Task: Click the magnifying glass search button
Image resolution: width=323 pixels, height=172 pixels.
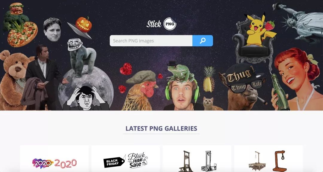Action: click(x=202, y=41)
